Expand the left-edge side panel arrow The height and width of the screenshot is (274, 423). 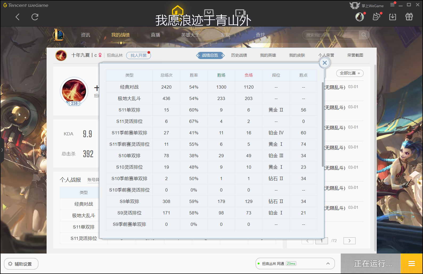tap(2, 150)
